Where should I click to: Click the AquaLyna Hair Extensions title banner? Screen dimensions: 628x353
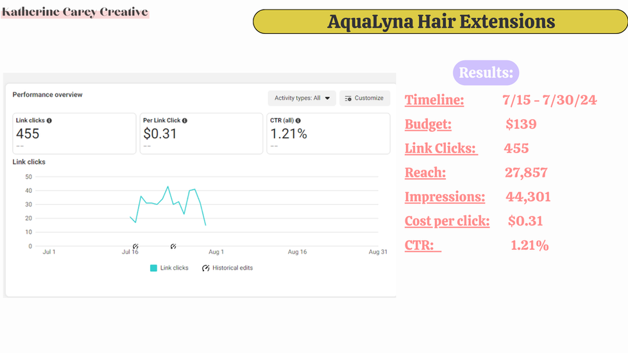[x=441, y=22]
